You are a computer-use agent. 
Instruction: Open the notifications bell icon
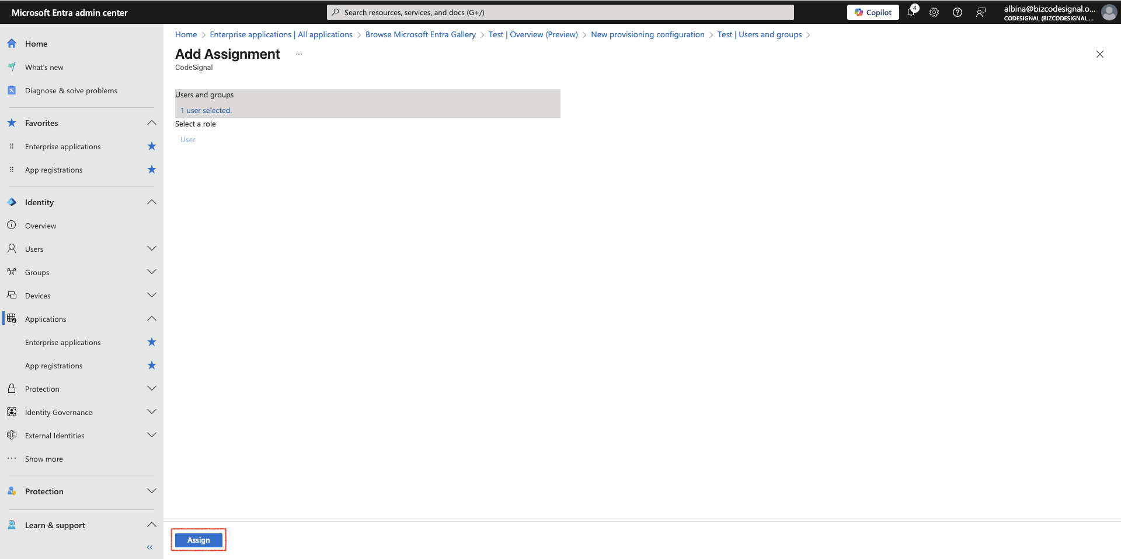(911, 12)
